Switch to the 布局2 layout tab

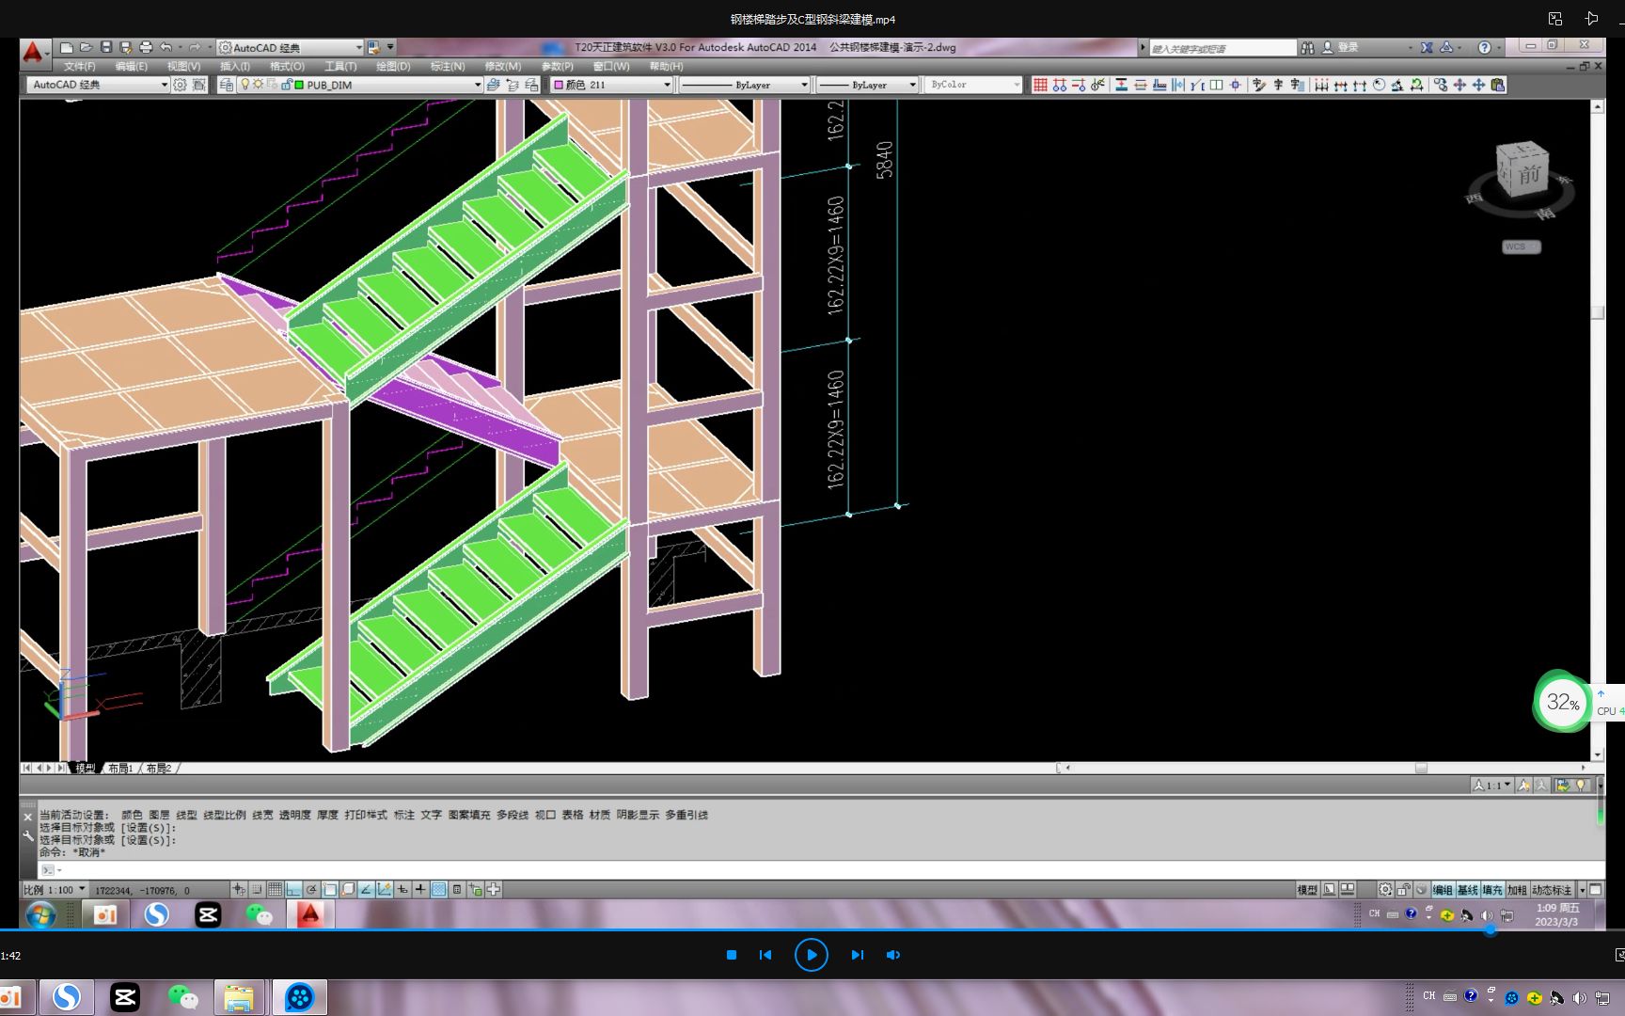(158, 769)
